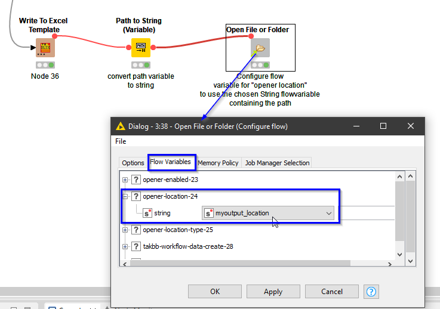Click the question mark icon beside opener-enabled-23
The width and height of the screenshot is (440, 309).
(x=136, y=180)
